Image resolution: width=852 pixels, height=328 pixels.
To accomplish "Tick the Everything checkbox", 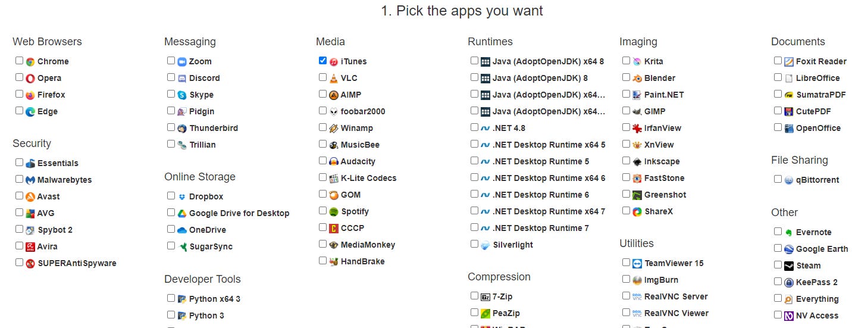I will click(778, 298).
